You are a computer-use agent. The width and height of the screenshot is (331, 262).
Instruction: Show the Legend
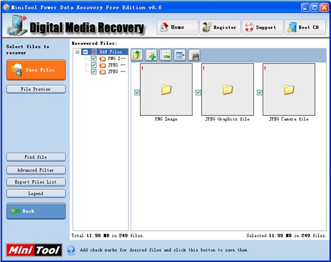[x=36, y=194]
